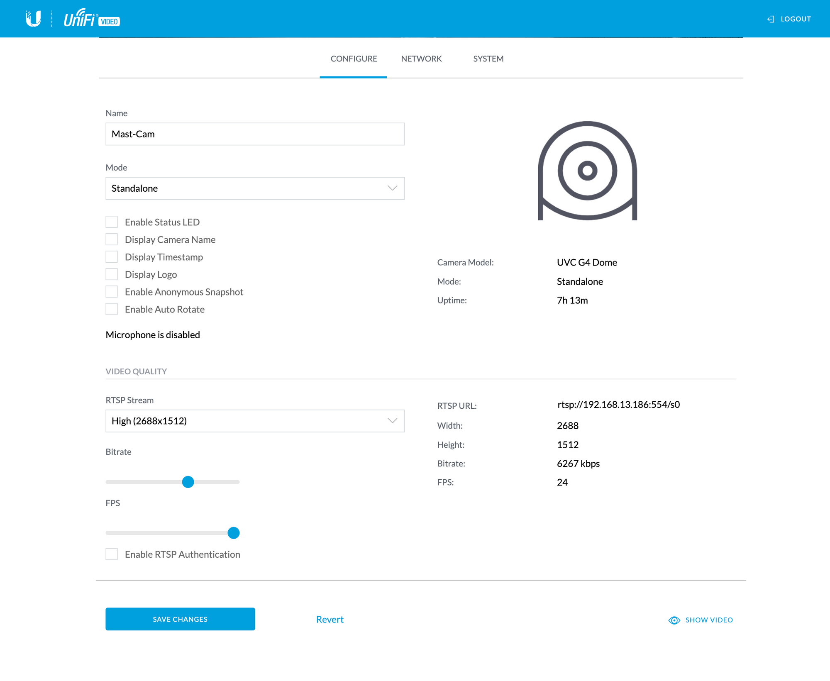
Task: Click the SHOW VIDEO label link
Action: 709,620
